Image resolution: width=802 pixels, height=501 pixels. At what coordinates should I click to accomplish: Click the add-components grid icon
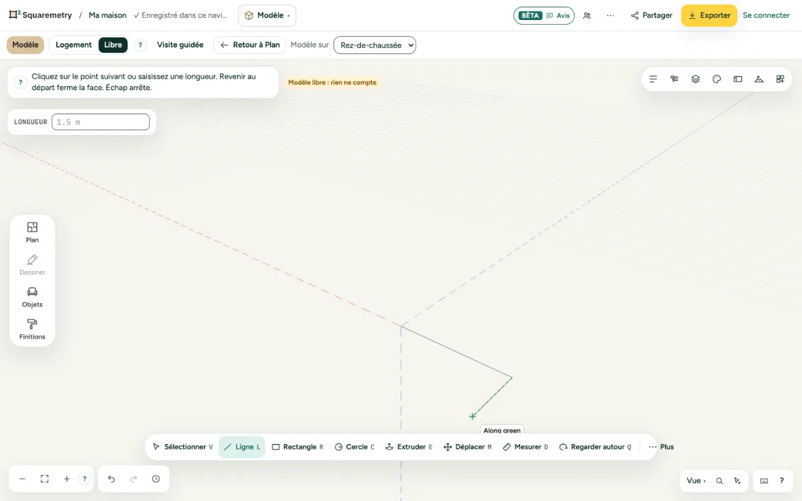click(x=780, y=79)
